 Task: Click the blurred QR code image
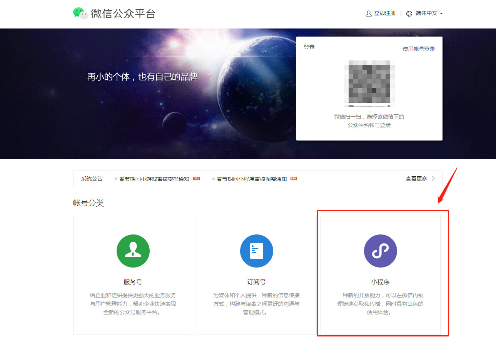coord(369,83)
